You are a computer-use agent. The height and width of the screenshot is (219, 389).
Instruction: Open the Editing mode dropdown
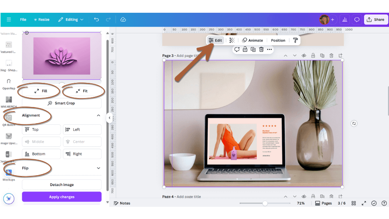[x=71, y=19]
